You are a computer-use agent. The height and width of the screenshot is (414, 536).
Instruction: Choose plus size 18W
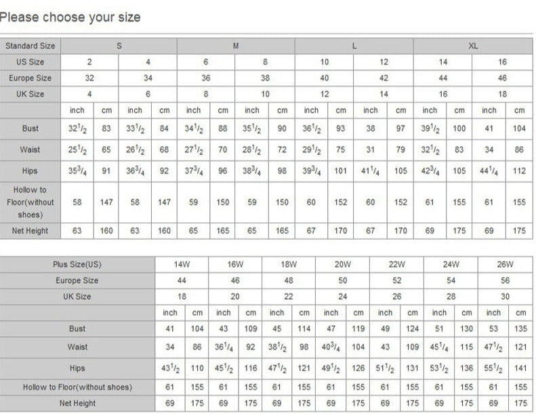click(289, 264)
